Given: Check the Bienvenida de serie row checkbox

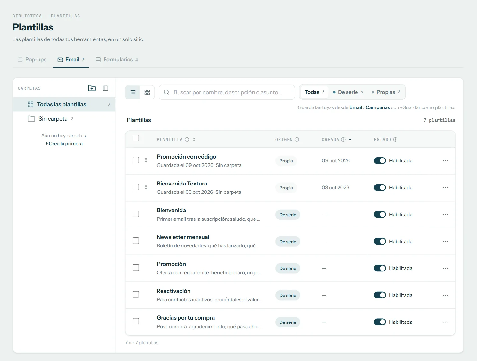Looking at the screenshot, I should point(136,214).
